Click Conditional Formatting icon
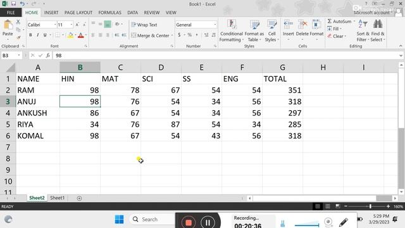Viewport: 405px width, 228px height. pyautogui.click(x=232, y=25)
